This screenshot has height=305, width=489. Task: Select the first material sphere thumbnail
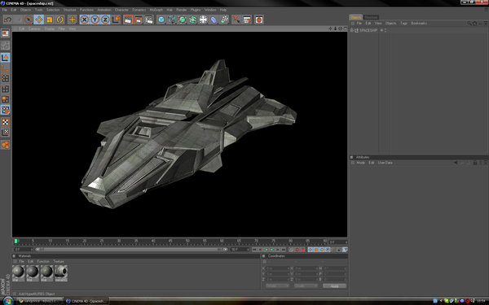coord(19,273)
